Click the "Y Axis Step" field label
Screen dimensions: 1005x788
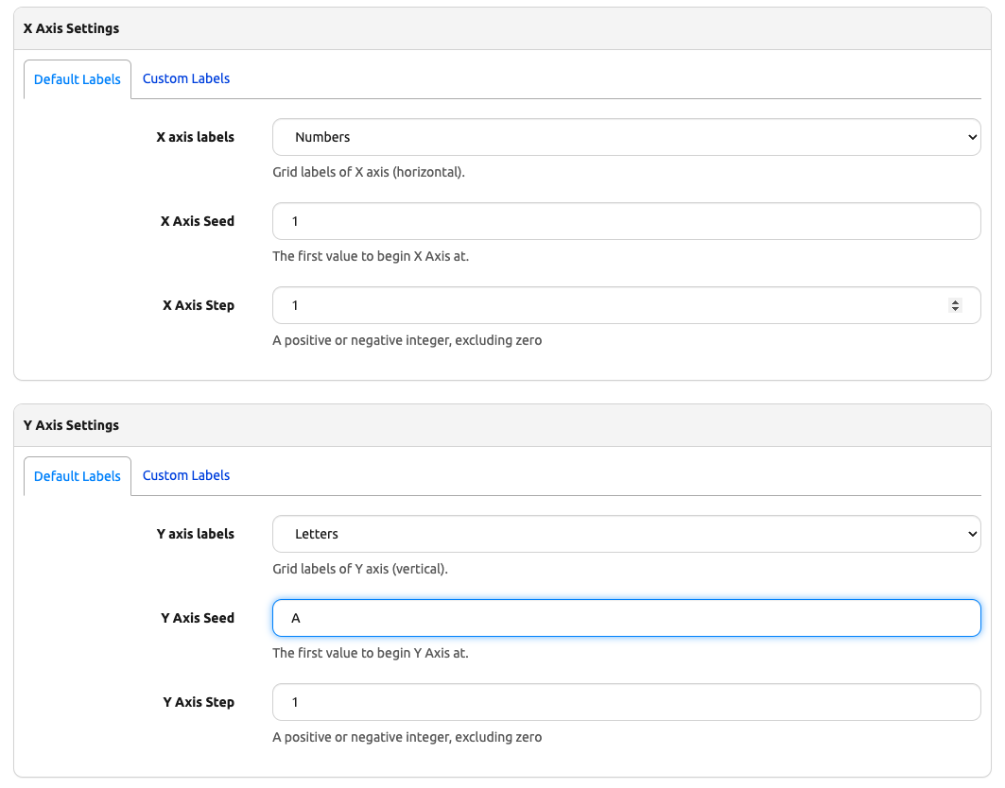coord(198,702)
